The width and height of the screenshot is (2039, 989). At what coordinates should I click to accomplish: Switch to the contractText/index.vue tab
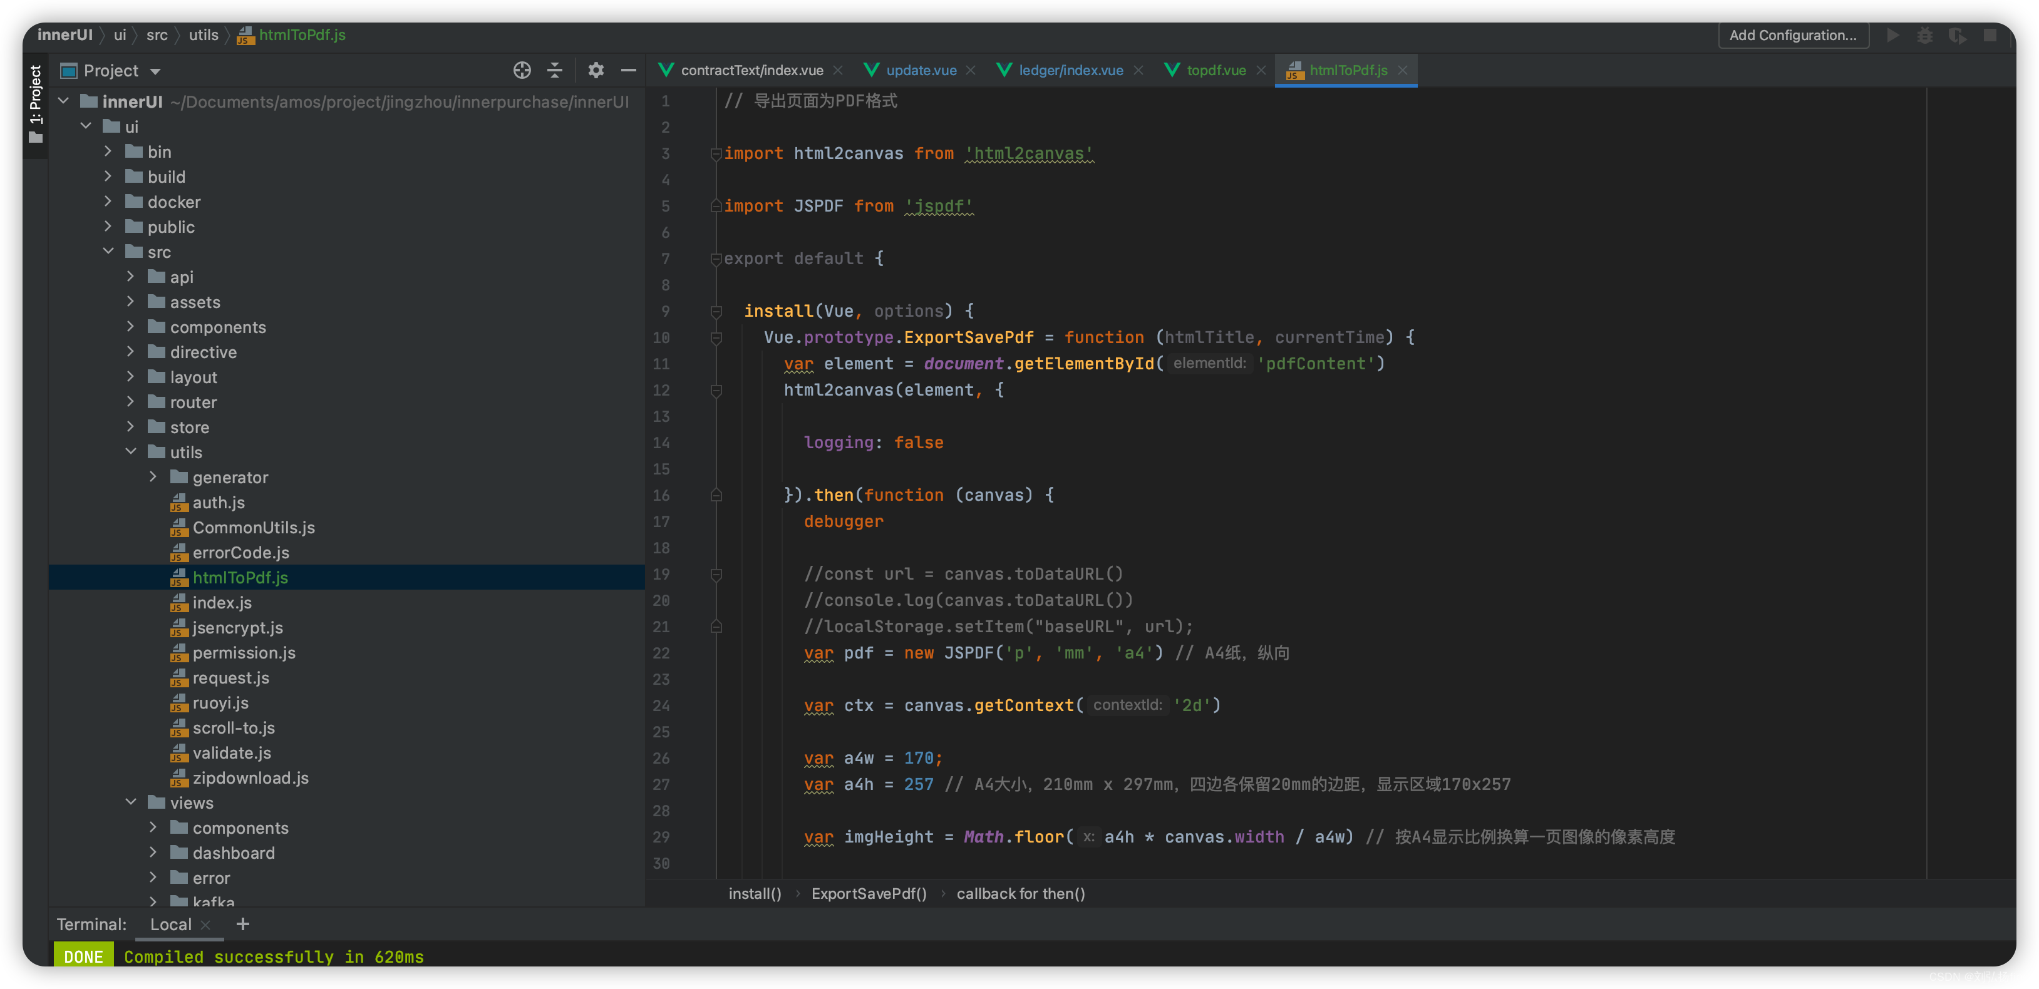[751, 70]
